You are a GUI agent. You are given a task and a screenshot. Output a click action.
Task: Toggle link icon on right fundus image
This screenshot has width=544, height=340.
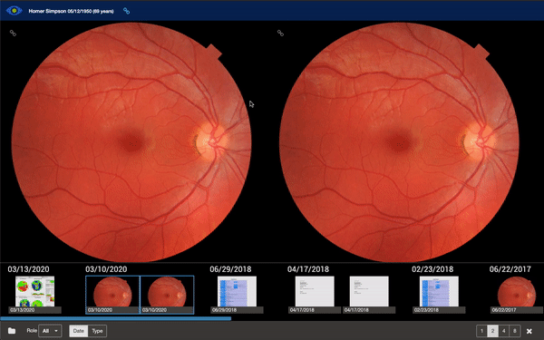pos(280,33)
